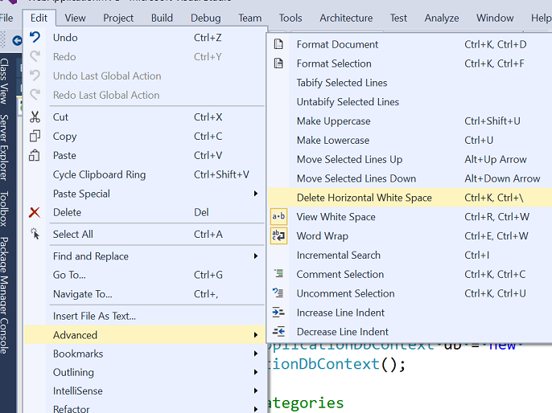Click the Increase Line Indent icon
The image size is (552, 413).
tap(278, 313)
